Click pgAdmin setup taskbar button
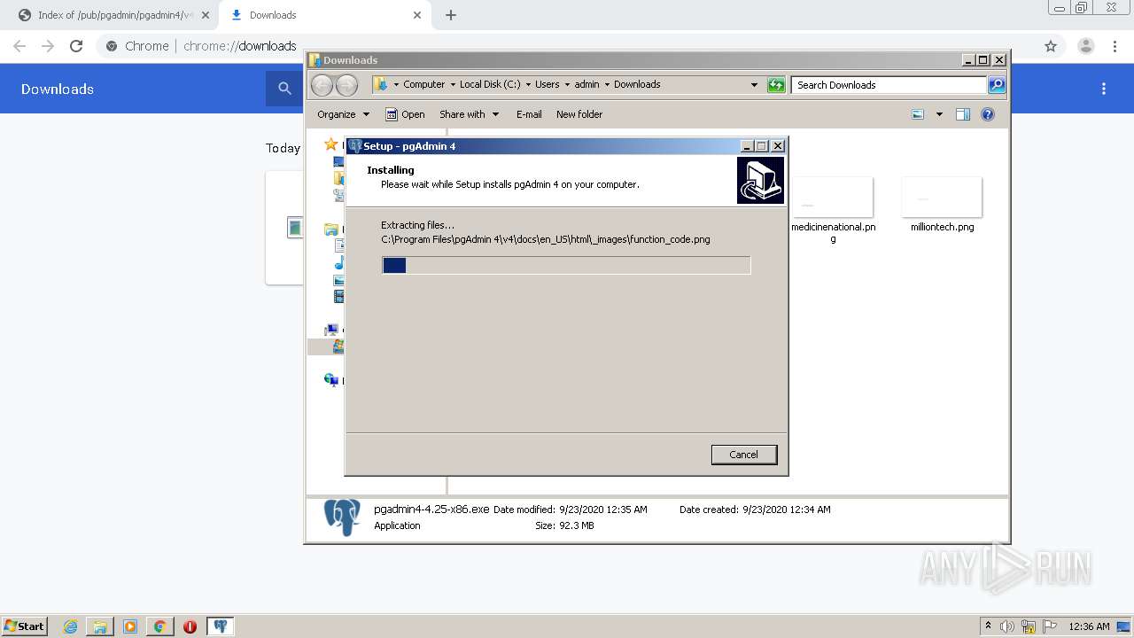 [x=221, y=626]
